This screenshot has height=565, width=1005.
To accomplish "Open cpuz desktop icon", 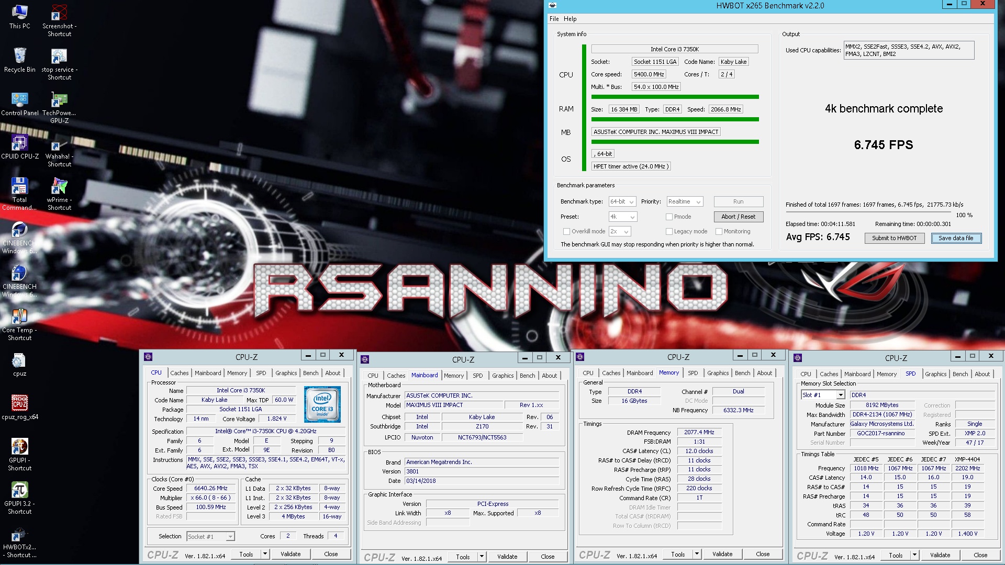I will point(19,365).
